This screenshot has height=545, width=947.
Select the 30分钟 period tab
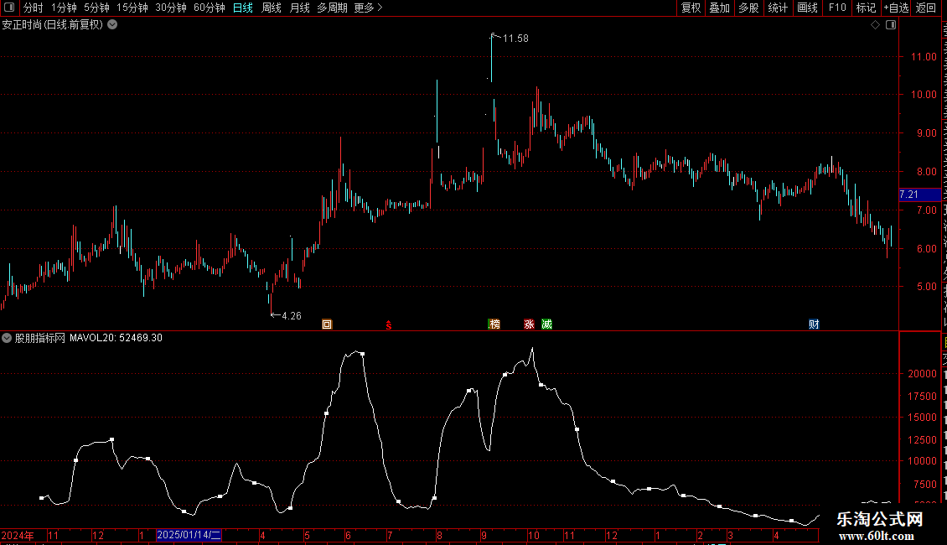171,8
